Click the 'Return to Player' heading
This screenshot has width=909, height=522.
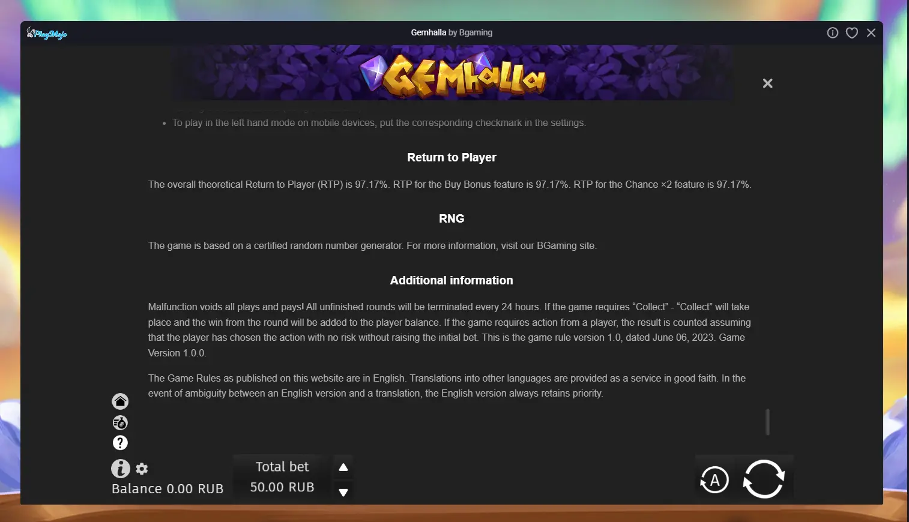(x=451, y=158)
